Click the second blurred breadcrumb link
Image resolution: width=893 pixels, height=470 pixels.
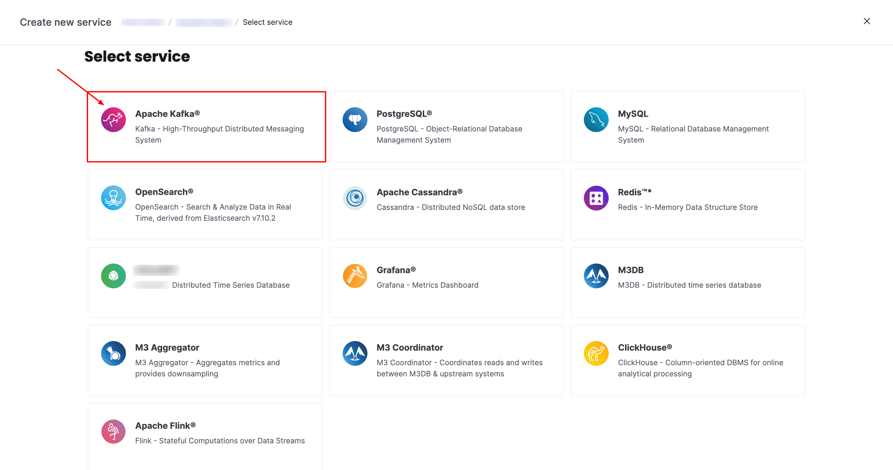click(x=203, y=22)
